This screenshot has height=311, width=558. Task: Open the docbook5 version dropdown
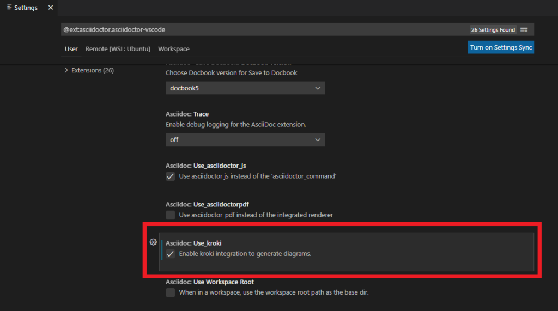pyautogui.click(x=245, y=88)
